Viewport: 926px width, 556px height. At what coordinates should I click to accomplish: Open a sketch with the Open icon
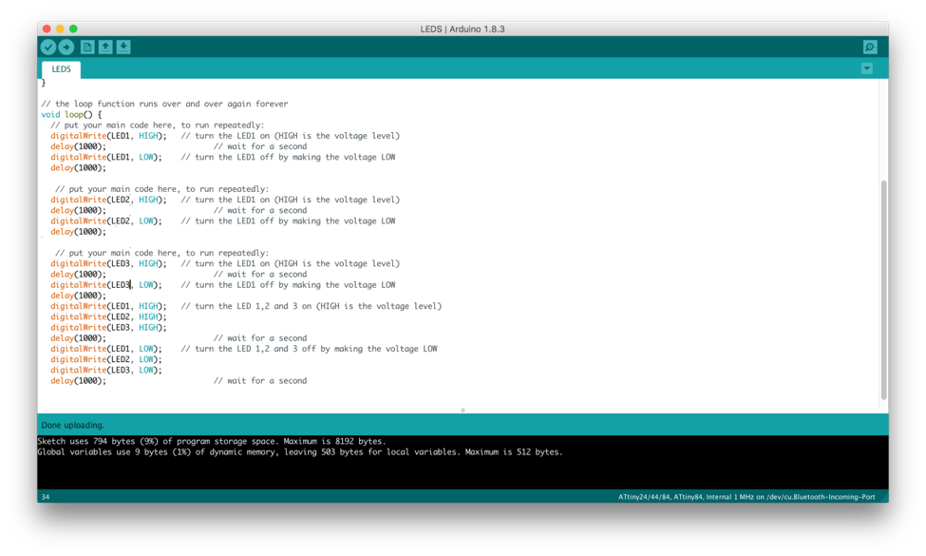tap(105, 48)
